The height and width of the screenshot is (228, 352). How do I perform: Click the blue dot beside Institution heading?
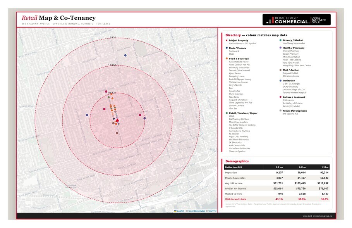click(x=280, y=81)
